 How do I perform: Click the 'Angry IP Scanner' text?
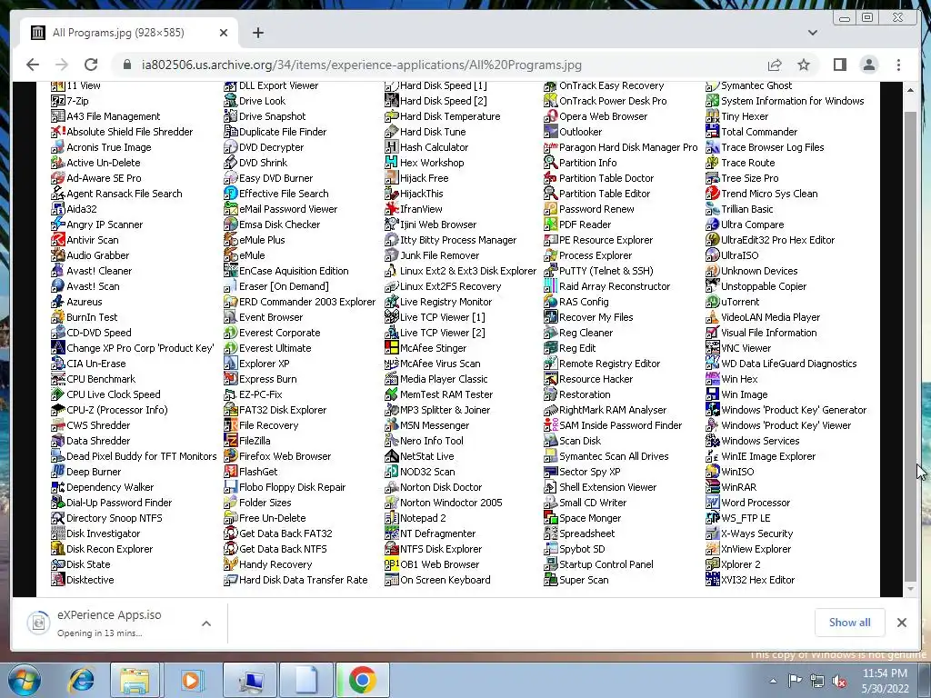pyautogui.click(x=105, y=224)
